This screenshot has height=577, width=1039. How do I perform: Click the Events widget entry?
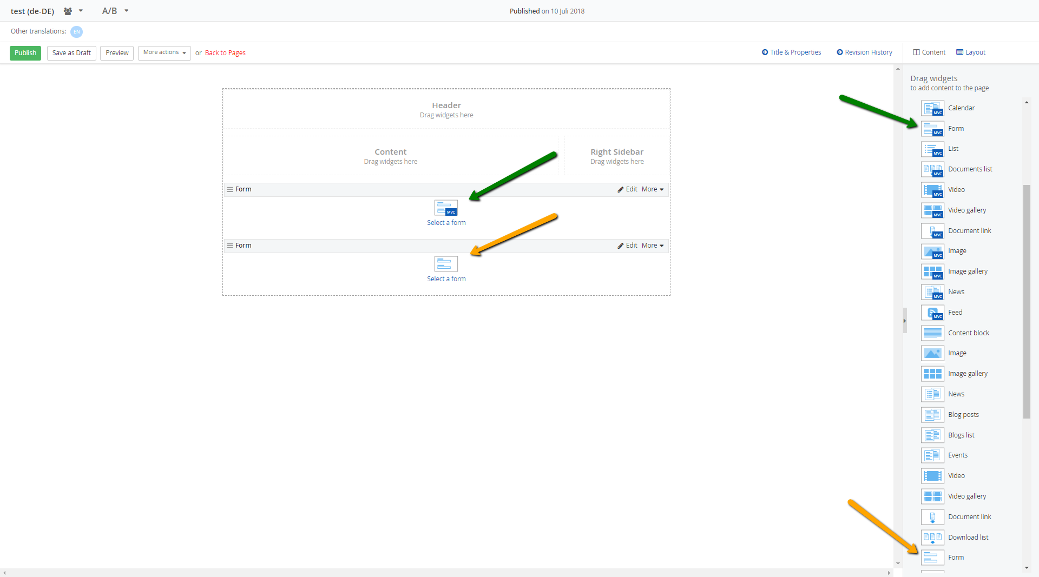coord(957,455)
